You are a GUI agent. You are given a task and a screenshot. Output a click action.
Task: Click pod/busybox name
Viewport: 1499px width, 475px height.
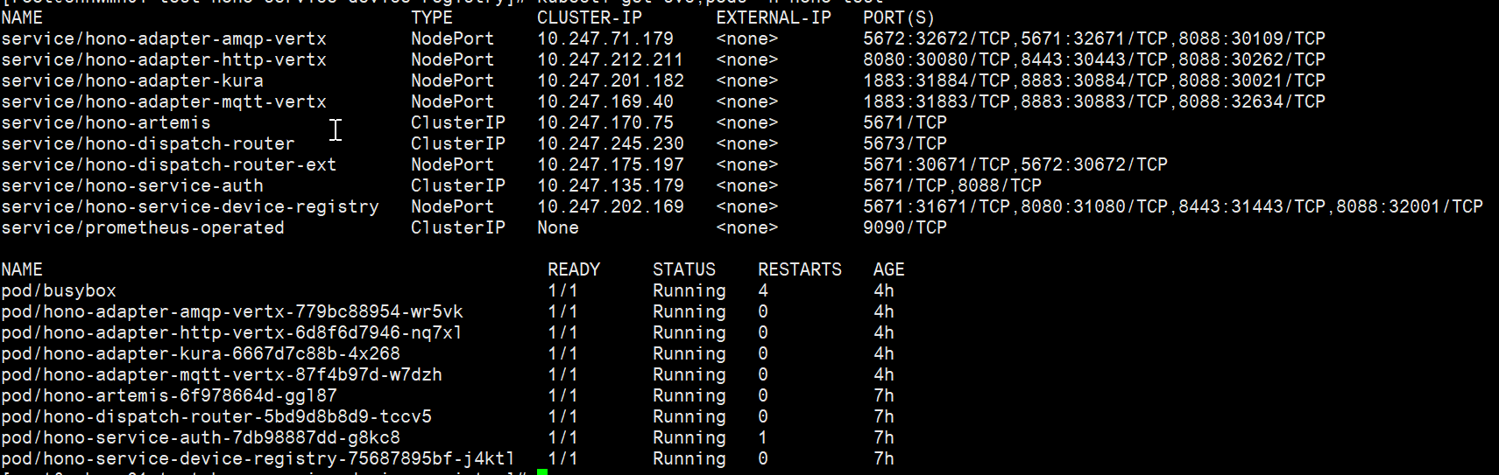59,291
